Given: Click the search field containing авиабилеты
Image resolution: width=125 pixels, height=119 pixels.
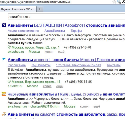Looking at the screenshot, I should coord(66,17).
